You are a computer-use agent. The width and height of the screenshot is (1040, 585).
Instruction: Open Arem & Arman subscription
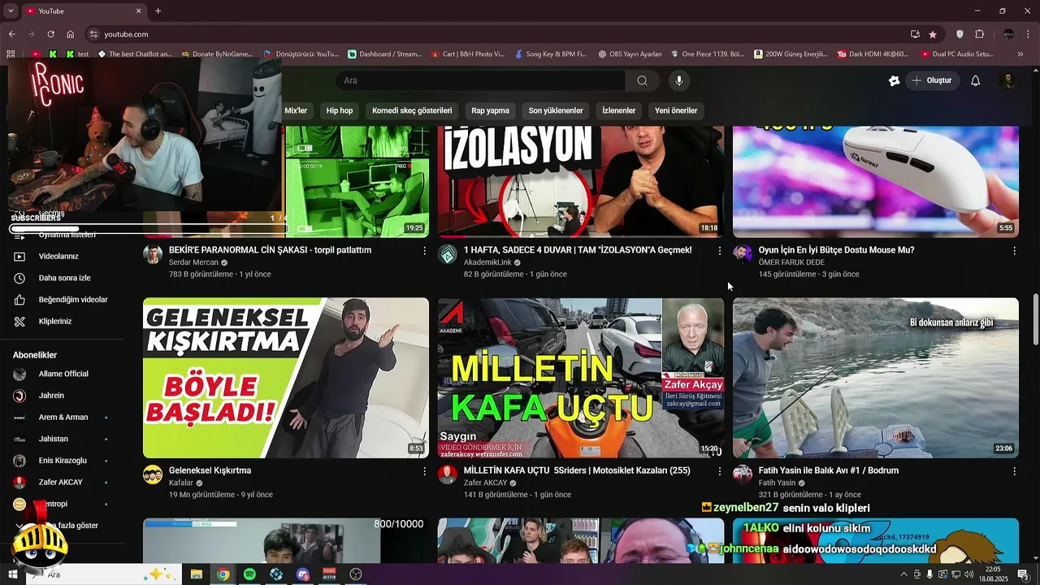tap(63, 418)
